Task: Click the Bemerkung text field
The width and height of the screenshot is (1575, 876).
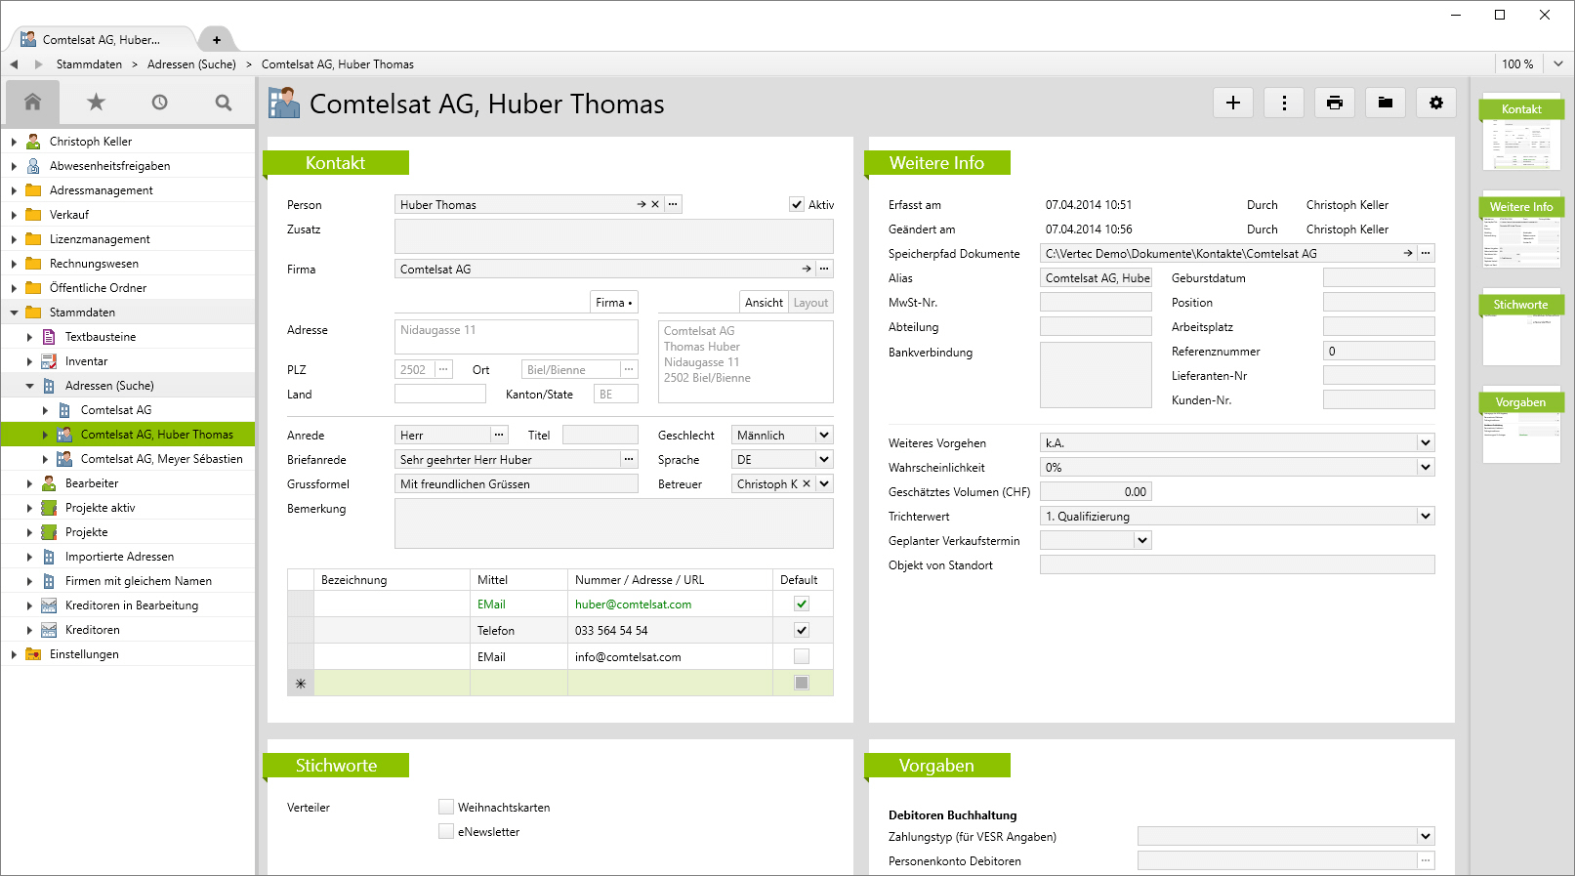Action: click(x=614, y=523)
